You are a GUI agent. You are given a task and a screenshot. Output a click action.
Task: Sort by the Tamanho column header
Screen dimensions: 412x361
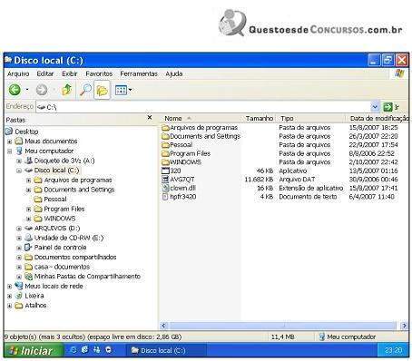tap(260, 118)
